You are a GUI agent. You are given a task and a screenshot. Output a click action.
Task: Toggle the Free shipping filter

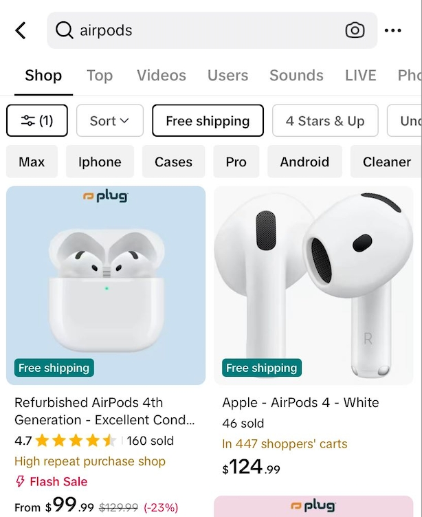click(208, 121)
